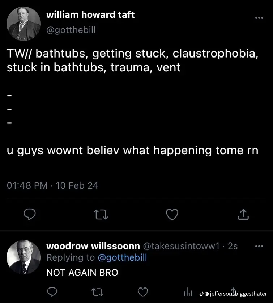The width and height of the screenshot is (273, 303).
Task: Open the main tweet author's profile picture
Action: 24,24
